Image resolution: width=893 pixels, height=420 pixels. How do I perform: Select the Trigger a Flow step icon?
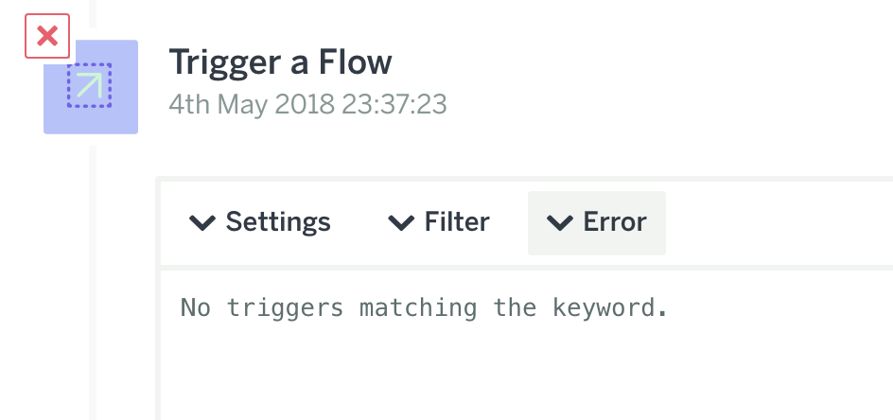click(91, 87)
